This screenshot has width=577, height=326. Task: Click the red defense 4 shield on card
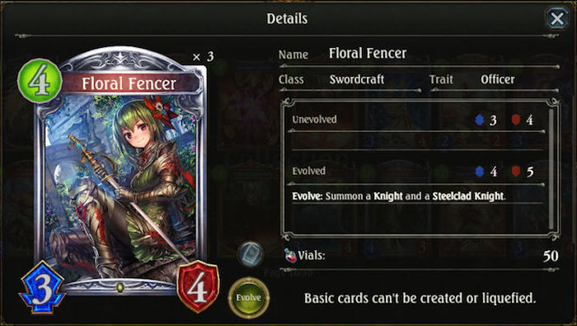(x=199, y=286)
